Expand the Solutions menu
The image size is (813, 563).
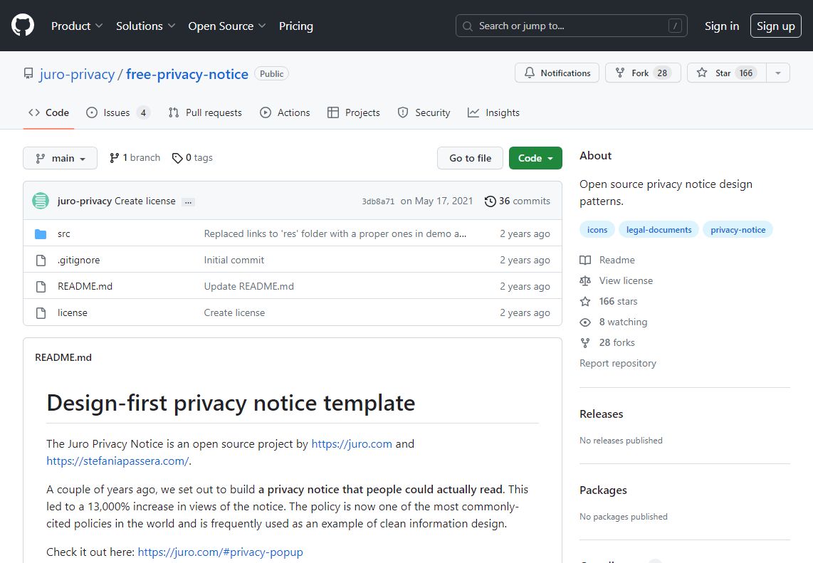[x=145, y=26]
